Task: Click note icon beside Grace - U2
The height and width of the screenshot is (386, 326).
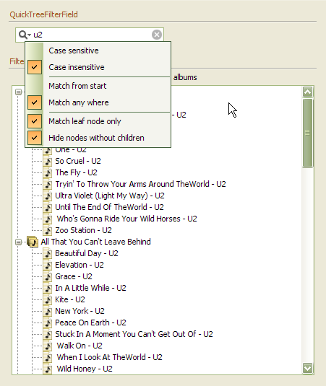Action: click(x=48, y=277)
